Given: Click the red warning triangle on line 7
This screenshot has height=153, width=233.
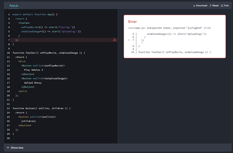Looking at the screenshot, I should click(114, 40).
